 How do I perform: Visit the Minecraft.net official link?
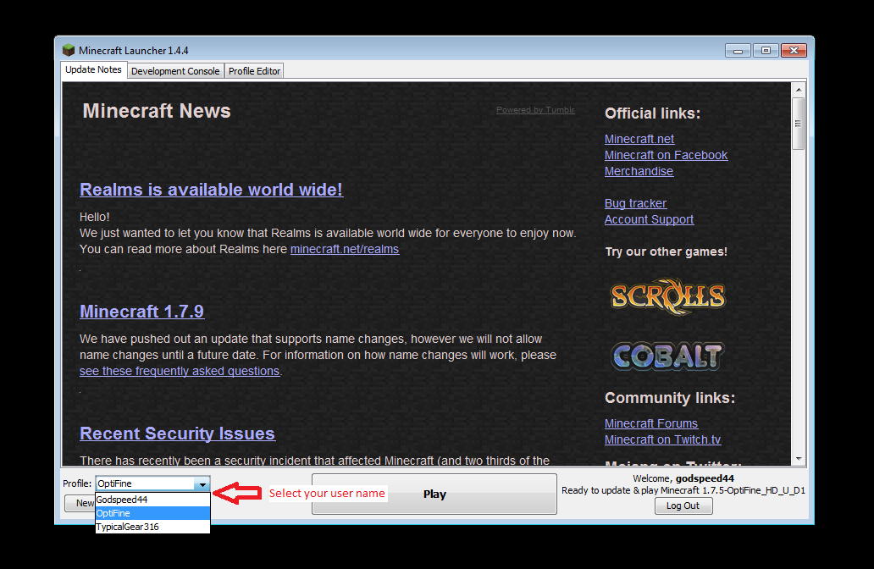coord(639,139)
